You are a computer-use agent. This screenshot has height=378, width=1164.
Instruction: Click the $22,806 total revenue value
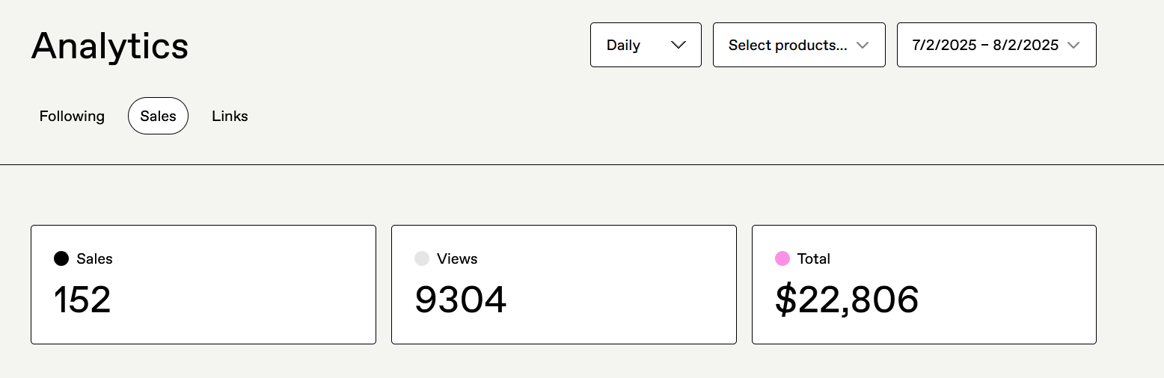(x=847, y=300)
